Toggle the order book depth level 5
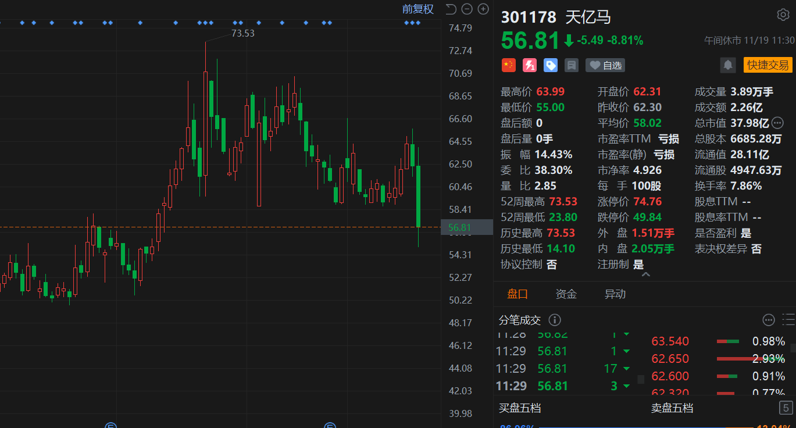Image resolution: width=796 pixels, height=428 pixels. [786, 408]
